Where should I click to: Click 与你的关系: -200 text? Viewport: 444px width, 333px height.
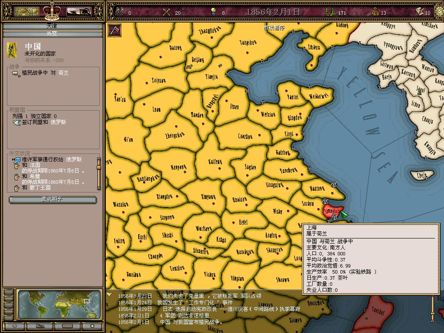click(44, 60)
